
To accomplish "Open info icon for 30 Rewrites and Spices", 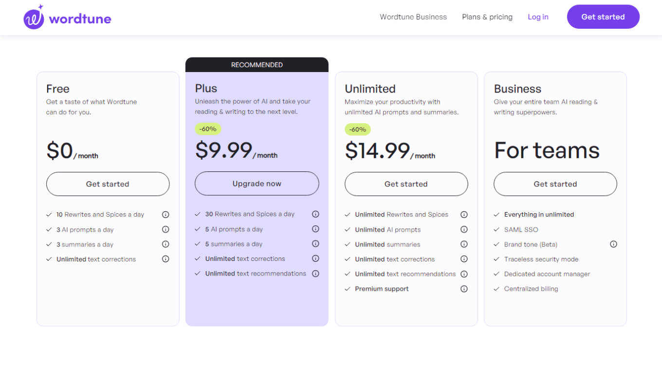I will (315, 214).
